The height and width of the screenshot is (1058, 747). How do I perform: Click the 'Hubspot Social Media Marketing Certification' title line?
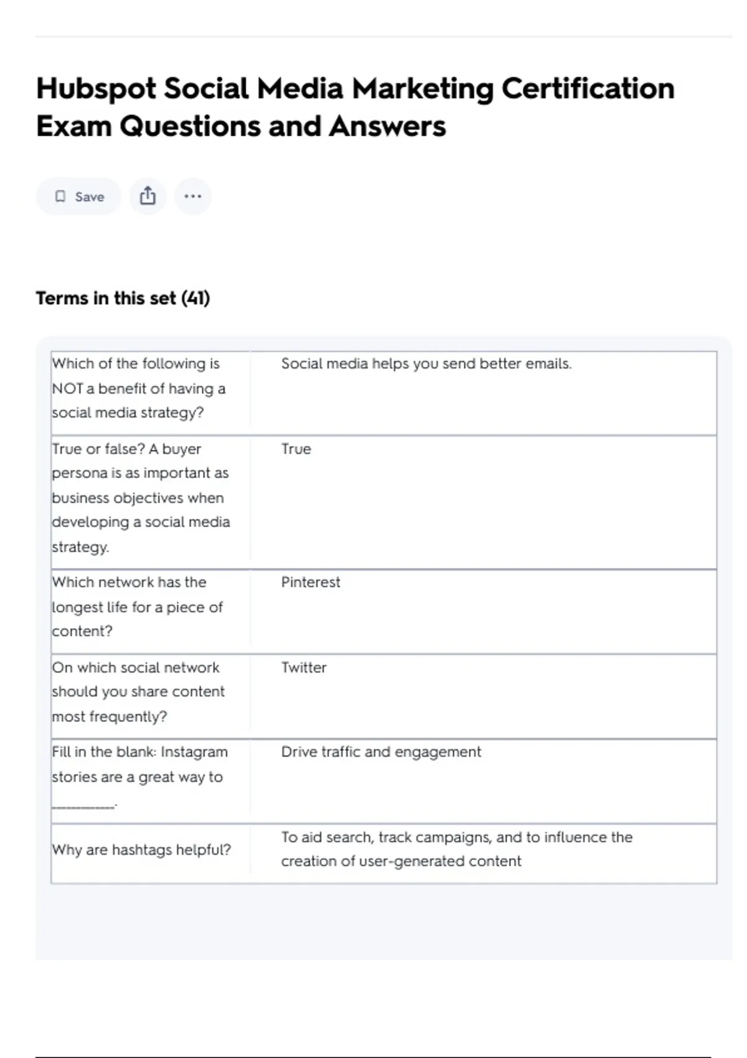click(355, 88)
